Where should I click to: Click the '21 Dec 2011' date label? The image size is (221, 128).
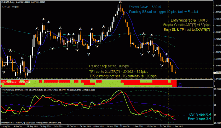click(x=165, y=127)
